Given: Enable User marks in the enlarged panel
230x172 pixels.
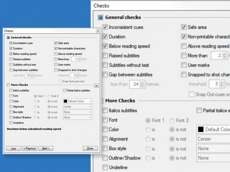Looking at the screenshot, I should tap(184, 65).
